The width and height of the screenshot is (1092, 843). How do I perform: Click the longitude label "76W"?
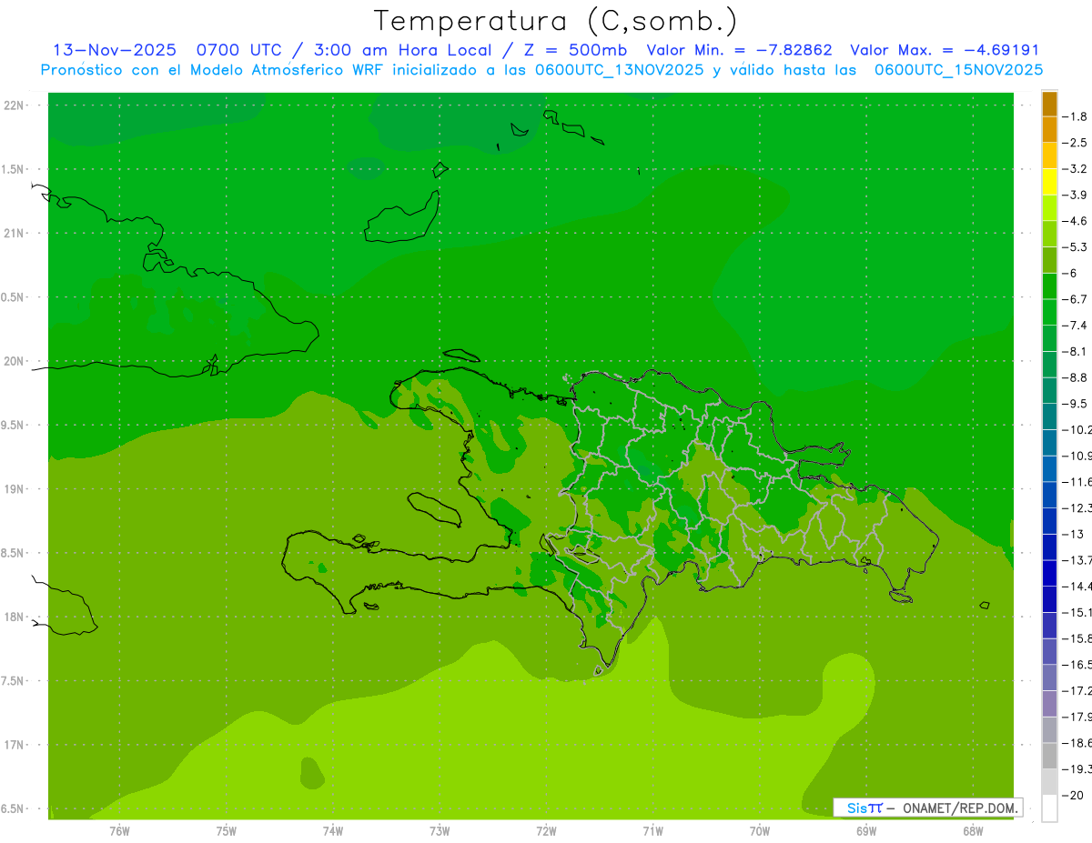click(119, 831)
